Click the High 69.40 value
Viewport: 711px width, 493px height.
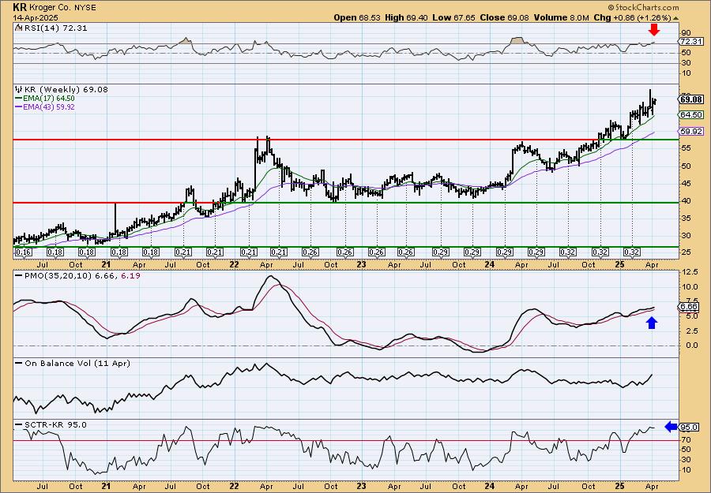click(x=407, y=17)
